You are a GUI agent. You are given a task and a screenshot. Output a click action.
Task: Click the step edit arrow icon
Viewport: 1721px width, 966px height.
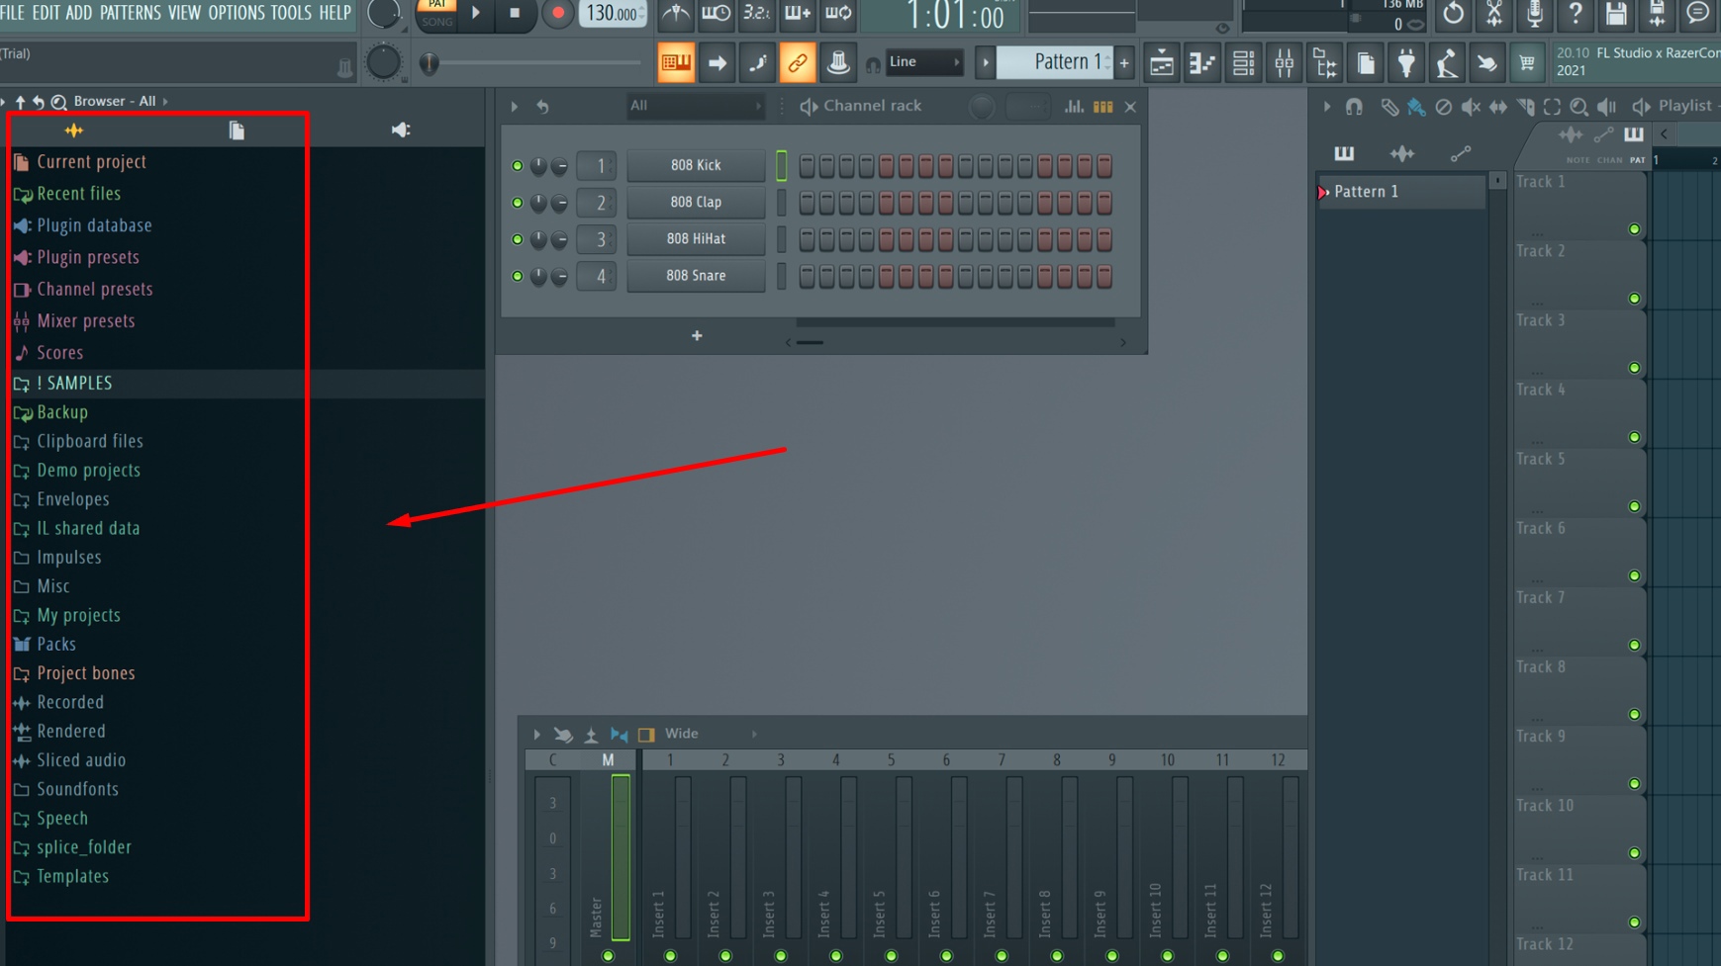pos(717,63)
